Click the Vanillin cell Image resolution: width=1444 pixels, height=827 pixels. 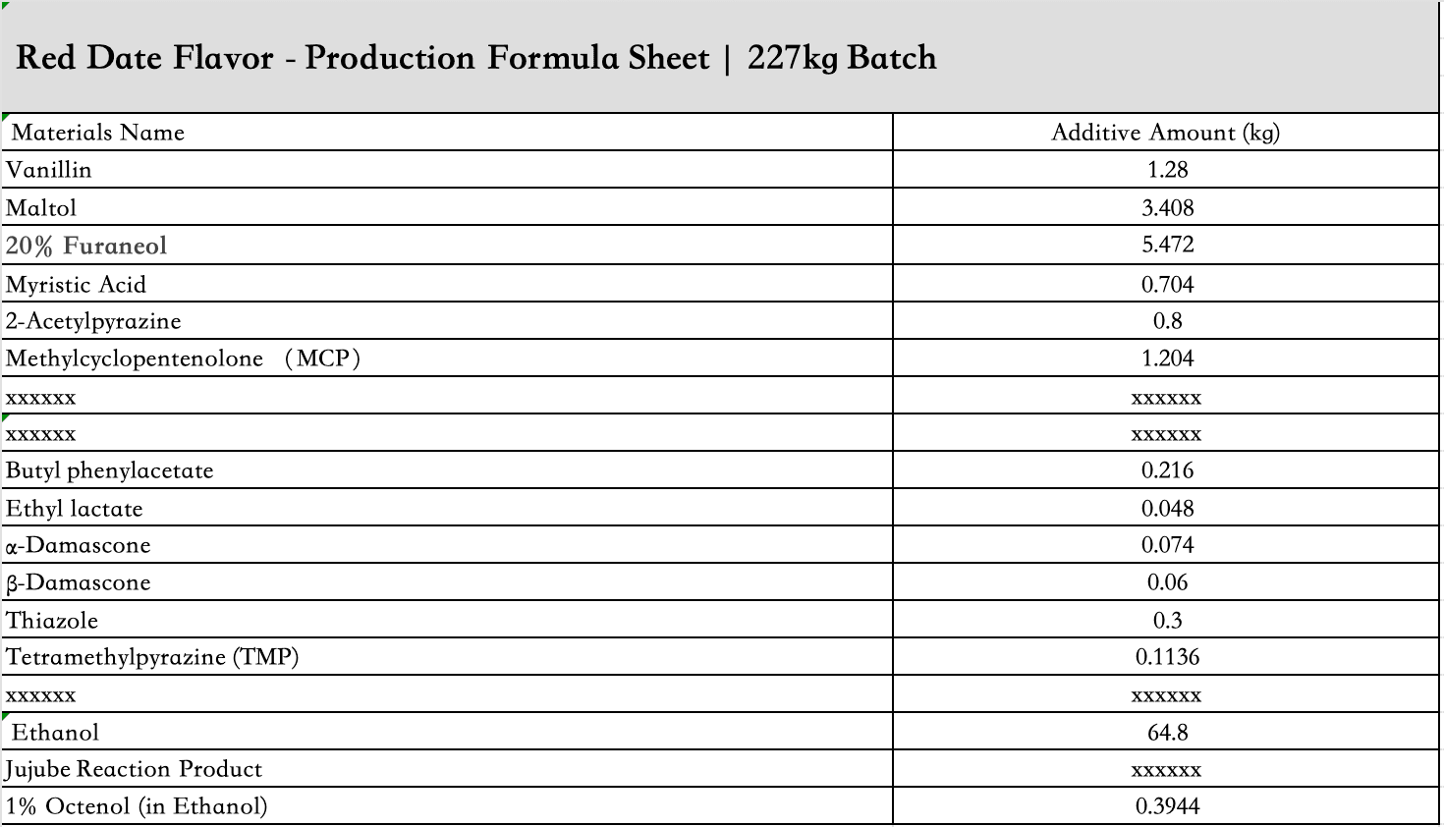pyautogui.click(x=447, y=170)
